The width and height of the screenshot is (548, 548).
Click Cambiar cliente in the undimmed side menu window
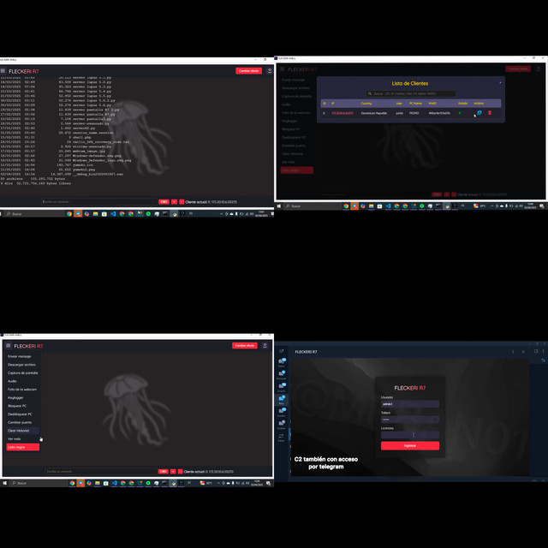click(x=245, y=346)
